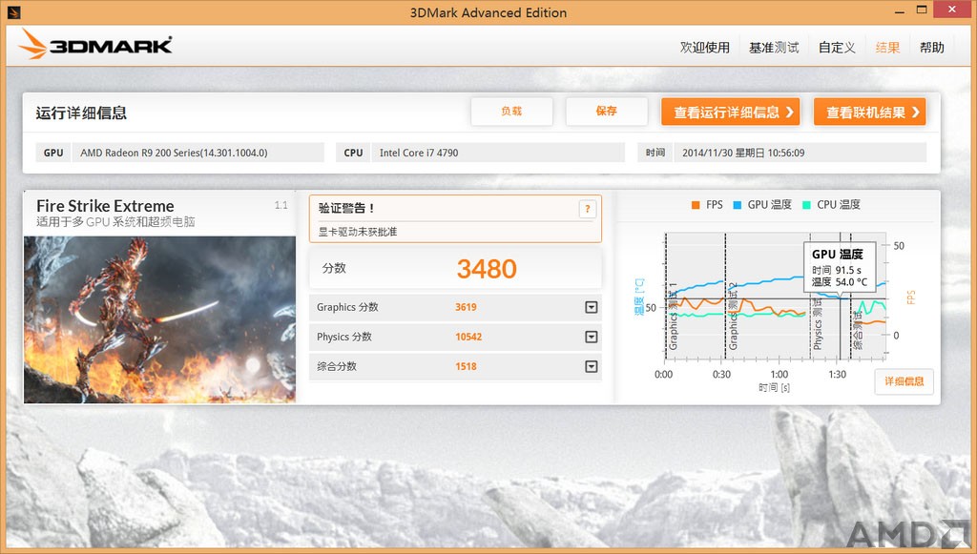Click the version label 1.1
Image resolution: width=977 pixels, height=554 pixels.
point(281,205)
